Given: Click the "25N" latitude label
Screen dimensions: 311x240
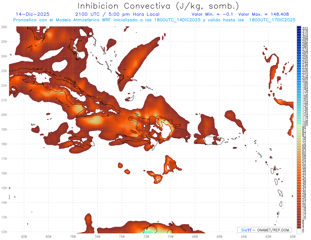Looking at the screenshot, I should click(4, 41).
